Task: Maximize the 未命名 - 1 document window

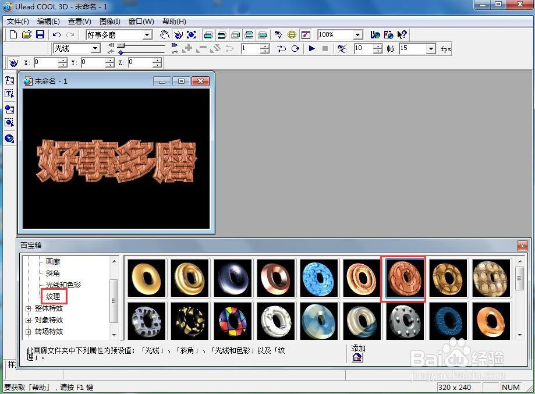Action: (181, 81)
